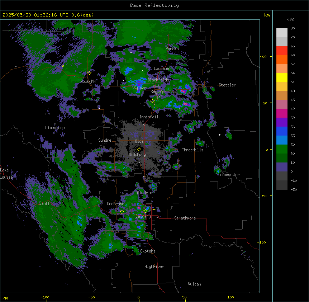Select the km unit label at top right
Image resolution: width=309 pixels, height=302 pixels.
(267, 15)
